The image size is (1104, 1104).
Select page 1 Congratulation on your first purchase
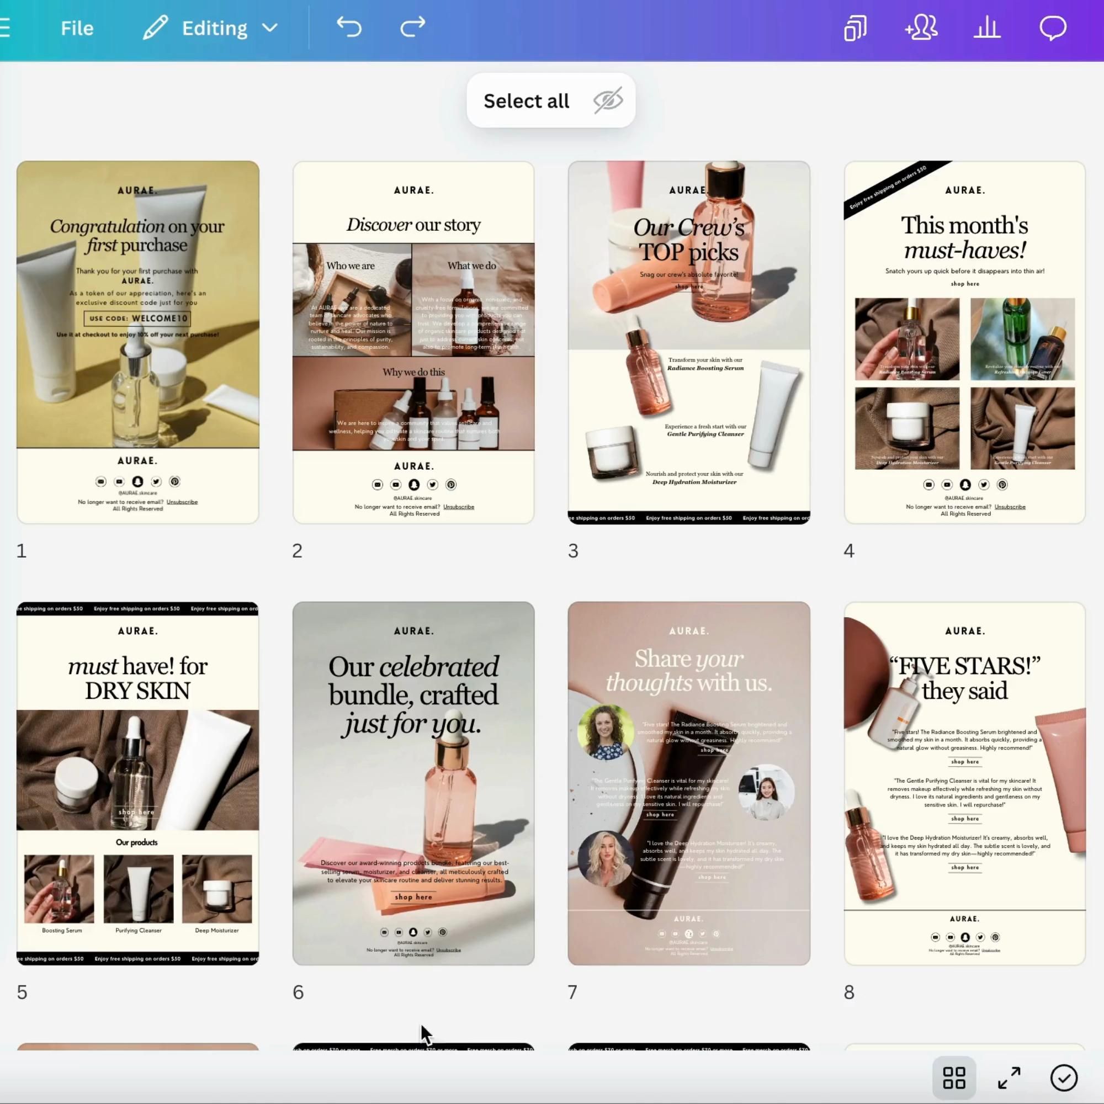[x=137, y=342]
